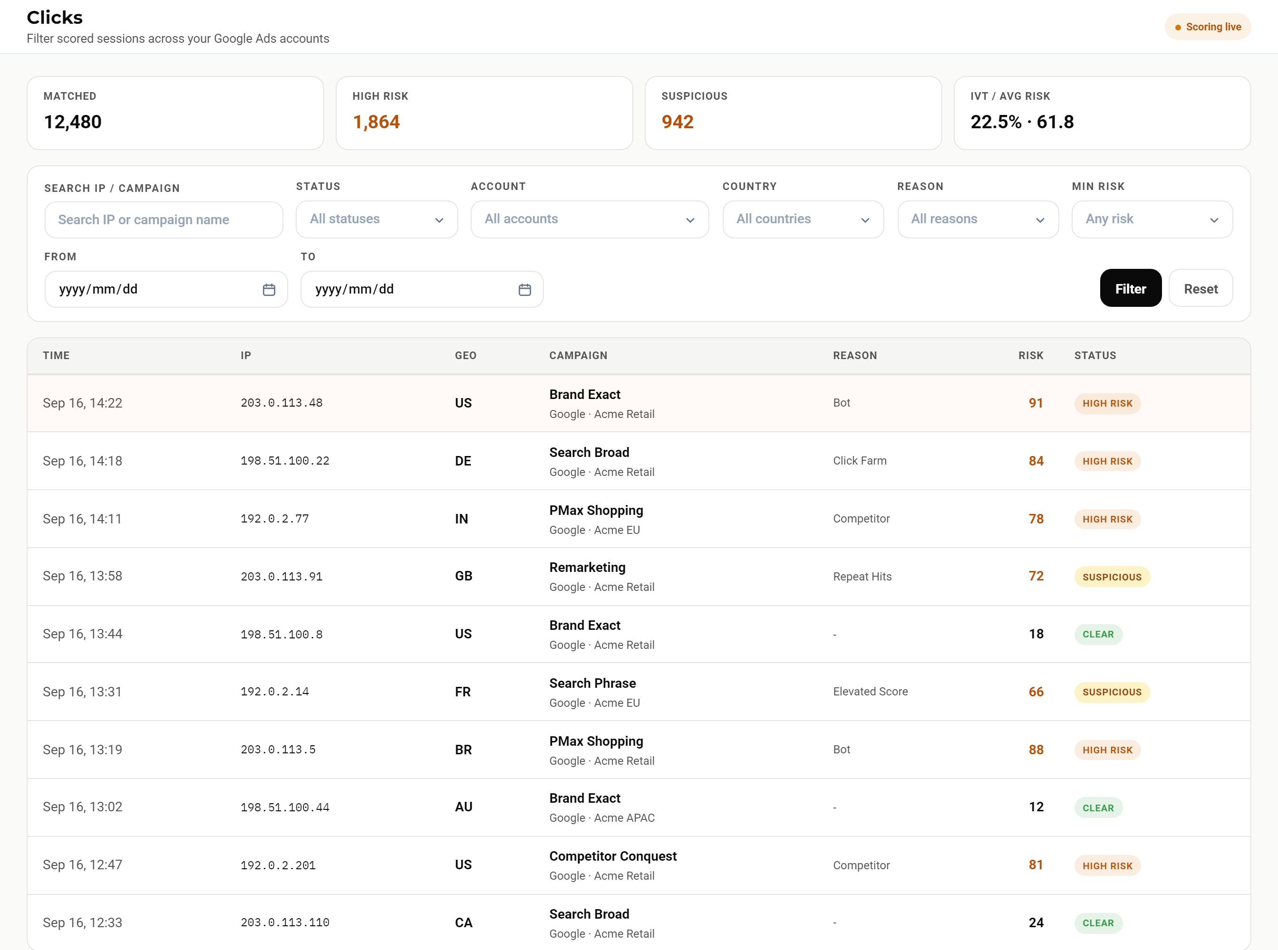1278x950 pixels.
Task: Click High Risk badge on Search Broad DE row
Action: [x=1107, y=461]
